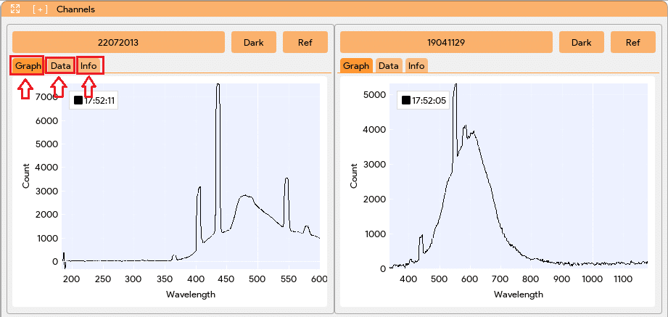This screenshot has height=317, width=668.
Task: Click Dark button for channel 19041129
Action: point(582,42)
